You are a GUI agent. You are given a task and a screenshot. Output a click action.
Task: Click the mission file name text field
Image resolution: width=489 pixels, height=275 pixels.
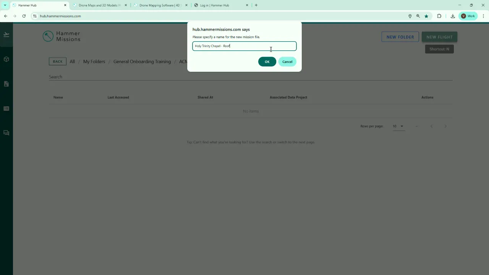[x=244, y=46]
